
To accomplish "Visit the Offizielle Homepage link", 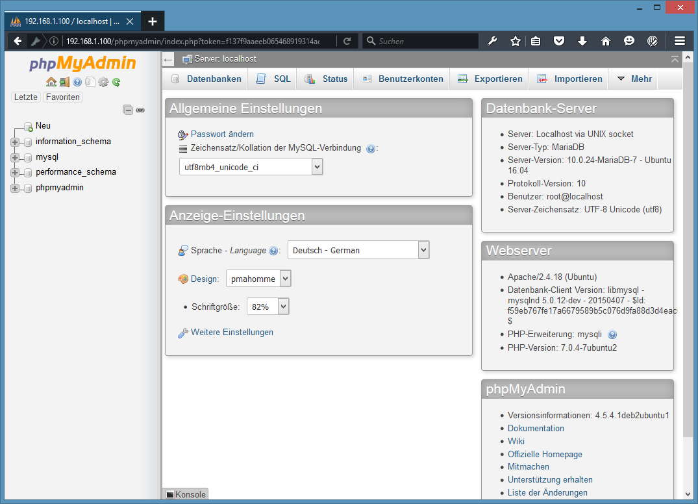I will coord(545,454).
